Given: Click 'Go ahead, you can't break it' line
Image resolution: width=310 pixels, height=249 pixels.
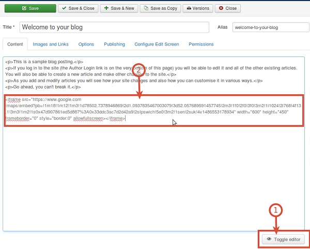Looking at the screenshot, I should [43, 87].
